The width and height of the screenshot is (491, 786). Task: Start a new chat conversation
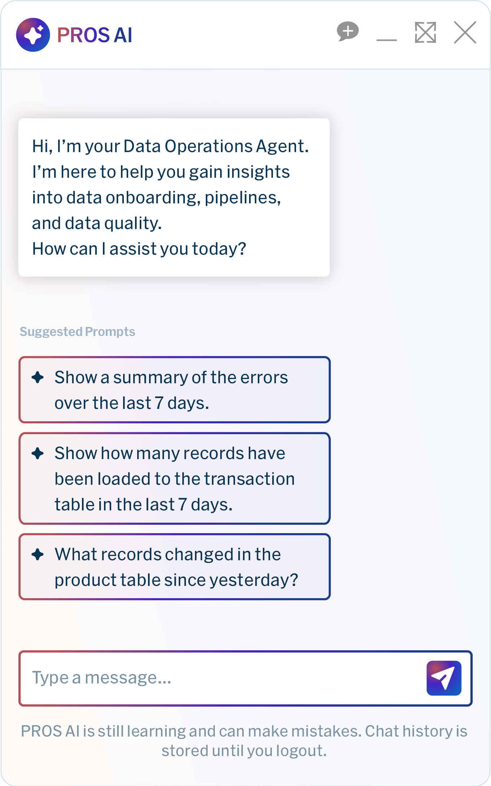(348, 31)
